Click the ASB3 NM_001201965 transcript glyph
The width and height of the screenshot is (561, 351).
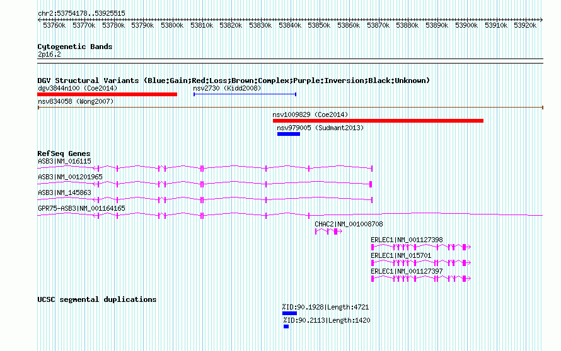205,184
